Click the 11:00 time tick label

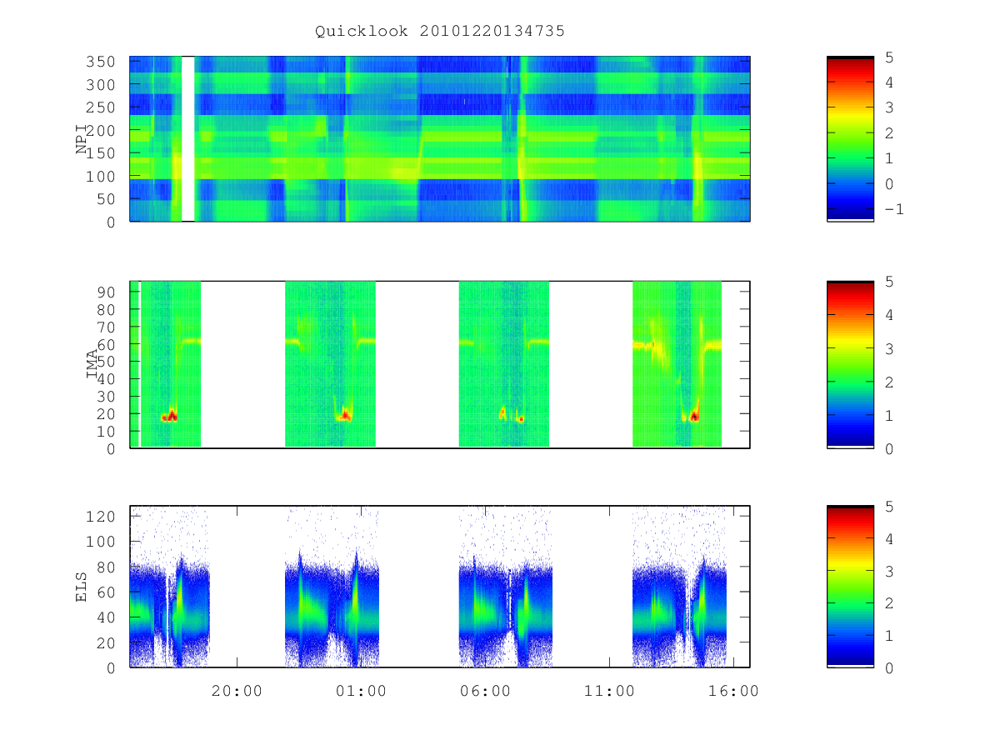tap(609, 691)
